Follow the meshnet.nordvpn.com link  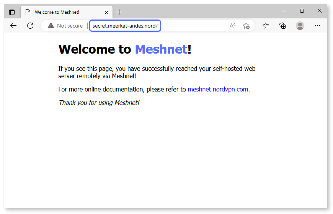click(x=218, y=89)
